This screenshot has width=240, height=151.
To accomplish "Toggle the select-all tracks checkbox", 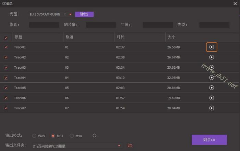I will (x=6, y=38).
